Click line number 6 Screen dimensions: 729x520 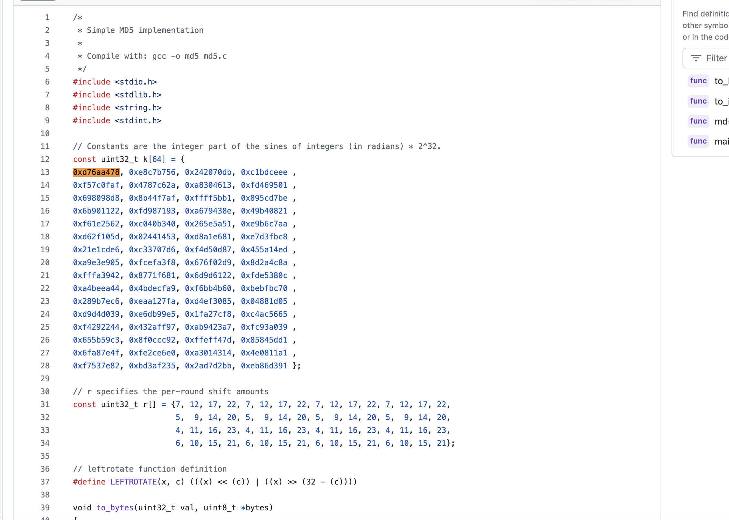[x=47, y=82]
